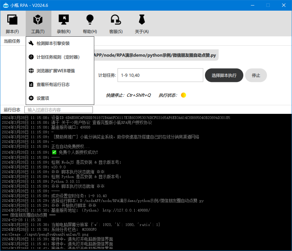This screenshot has height=251, width=292.
Task: Click log line 基座服务端口: 49888
Action: click(46, 127)
